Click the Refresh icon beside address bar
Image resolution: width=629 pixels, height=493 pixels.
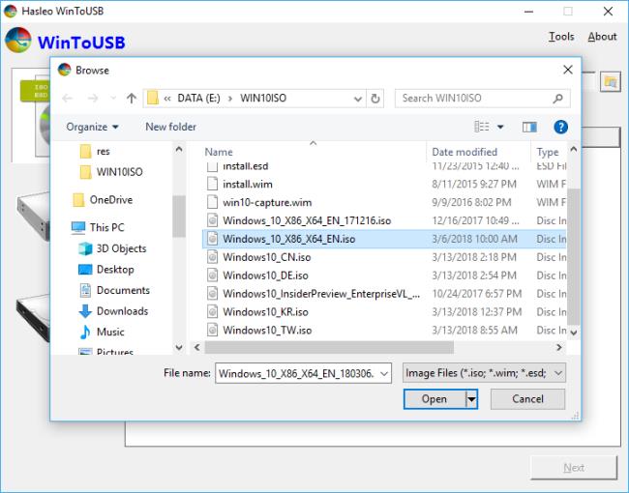(375, 99)
